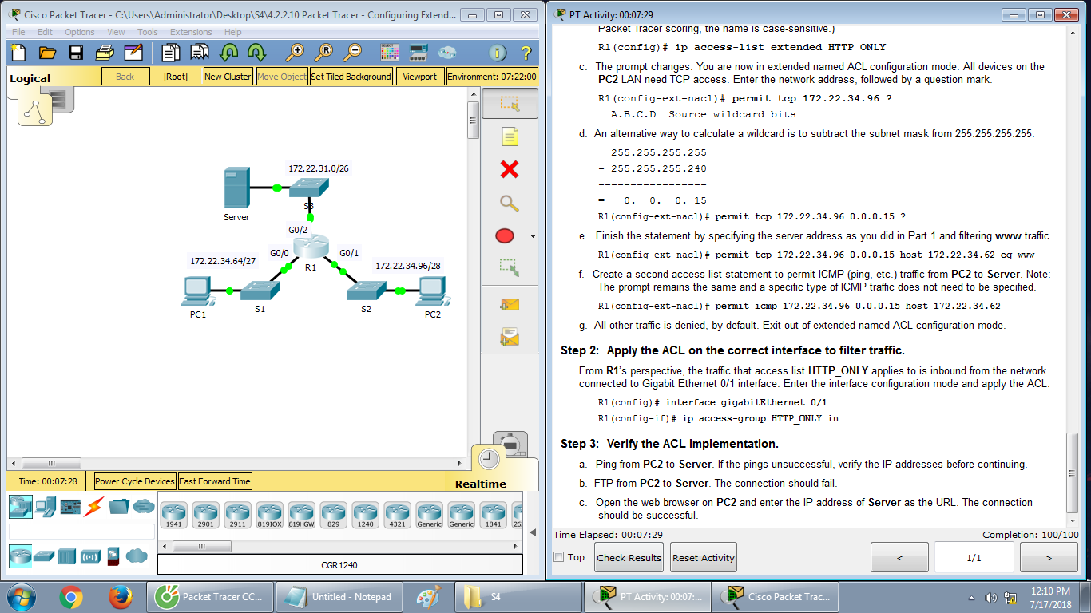
Task: Open help with question mark icon
Action: tap(526, 53)
